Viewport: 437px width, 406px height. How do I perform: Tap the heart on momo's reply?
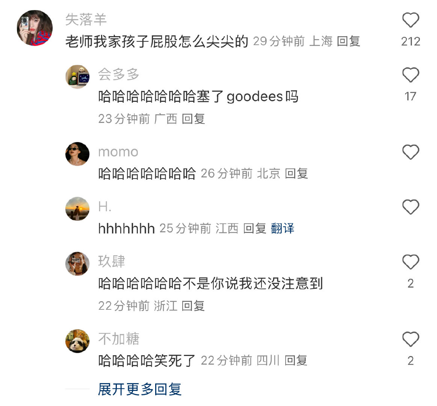[x=411, y=152]
